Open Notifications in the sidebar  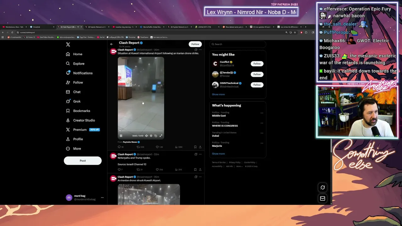tap(79, 73)
